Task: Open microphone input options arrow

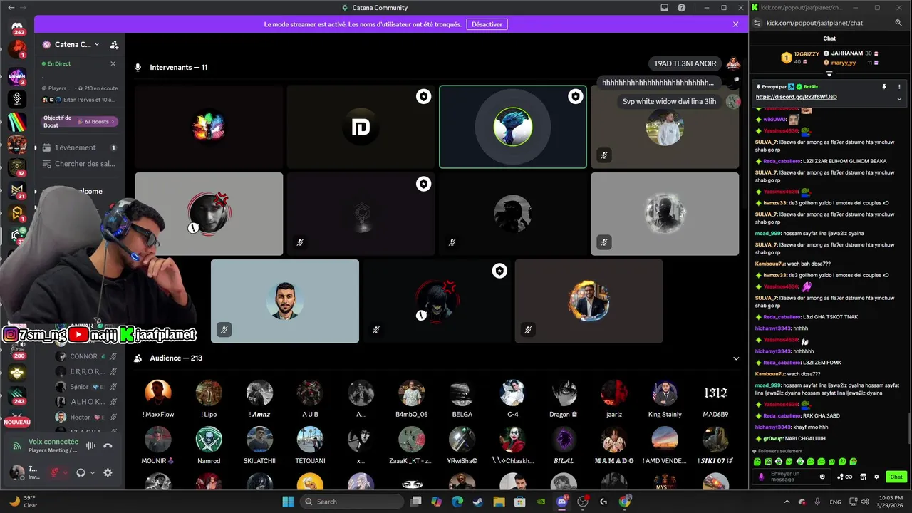Action: click(66, 472)
